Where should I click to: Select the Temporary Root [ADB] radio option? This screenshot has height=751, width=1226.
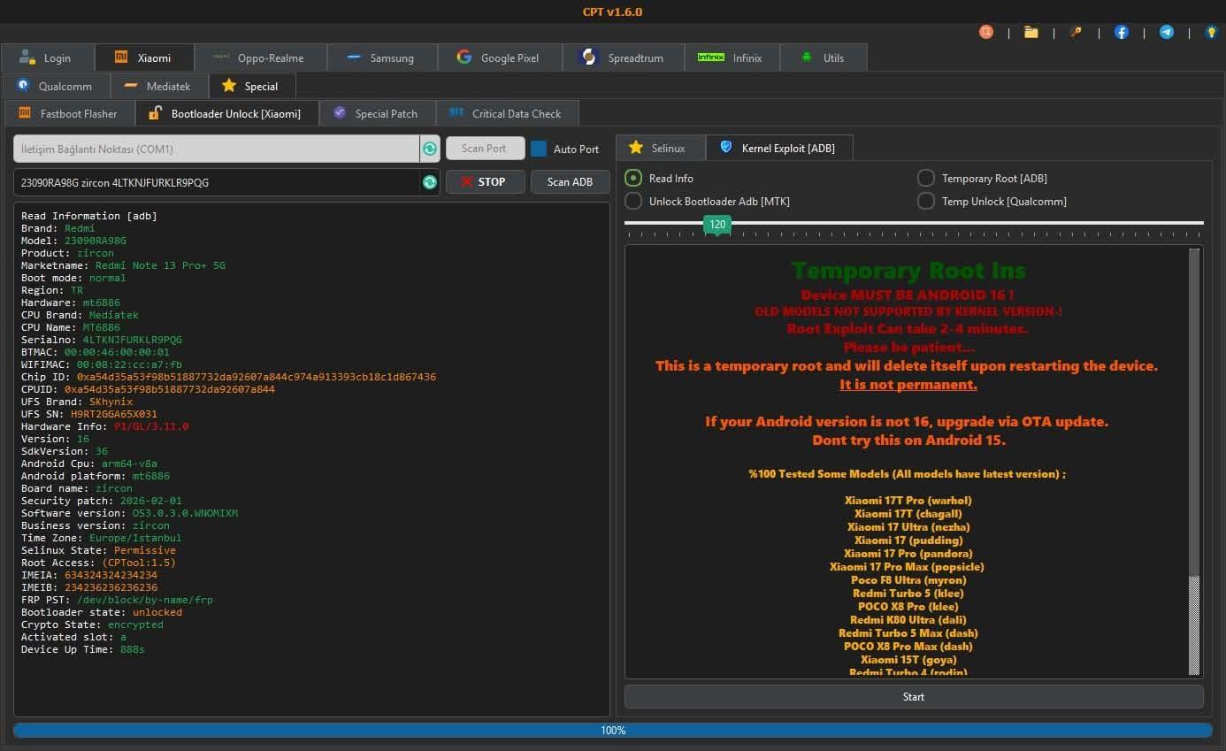[x=926, y=178]
